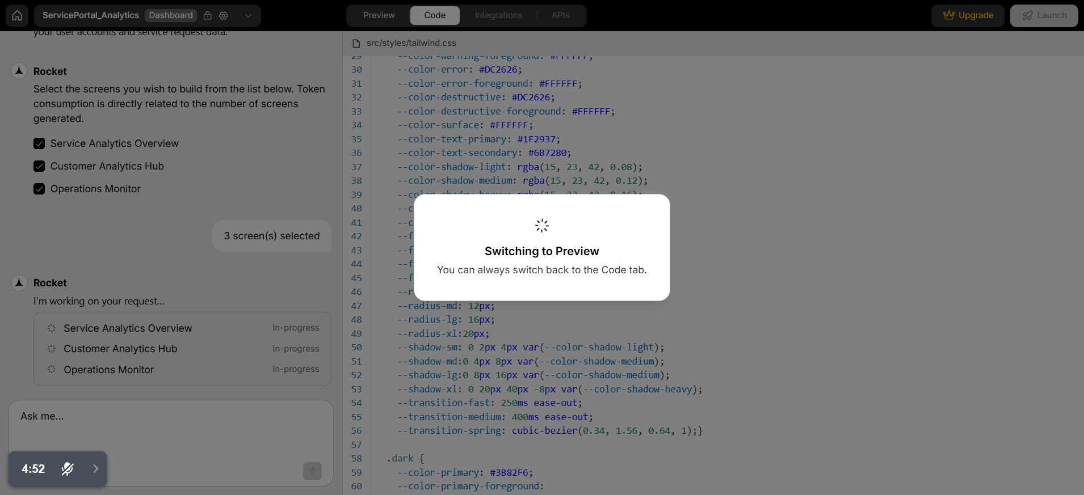Click line number 30 in gutter

point(356,70)
